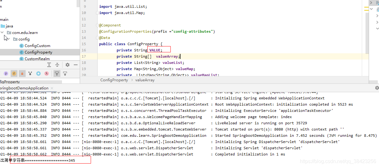
Task: Open the Structure panel gear settings
Action: click(68, 65)
